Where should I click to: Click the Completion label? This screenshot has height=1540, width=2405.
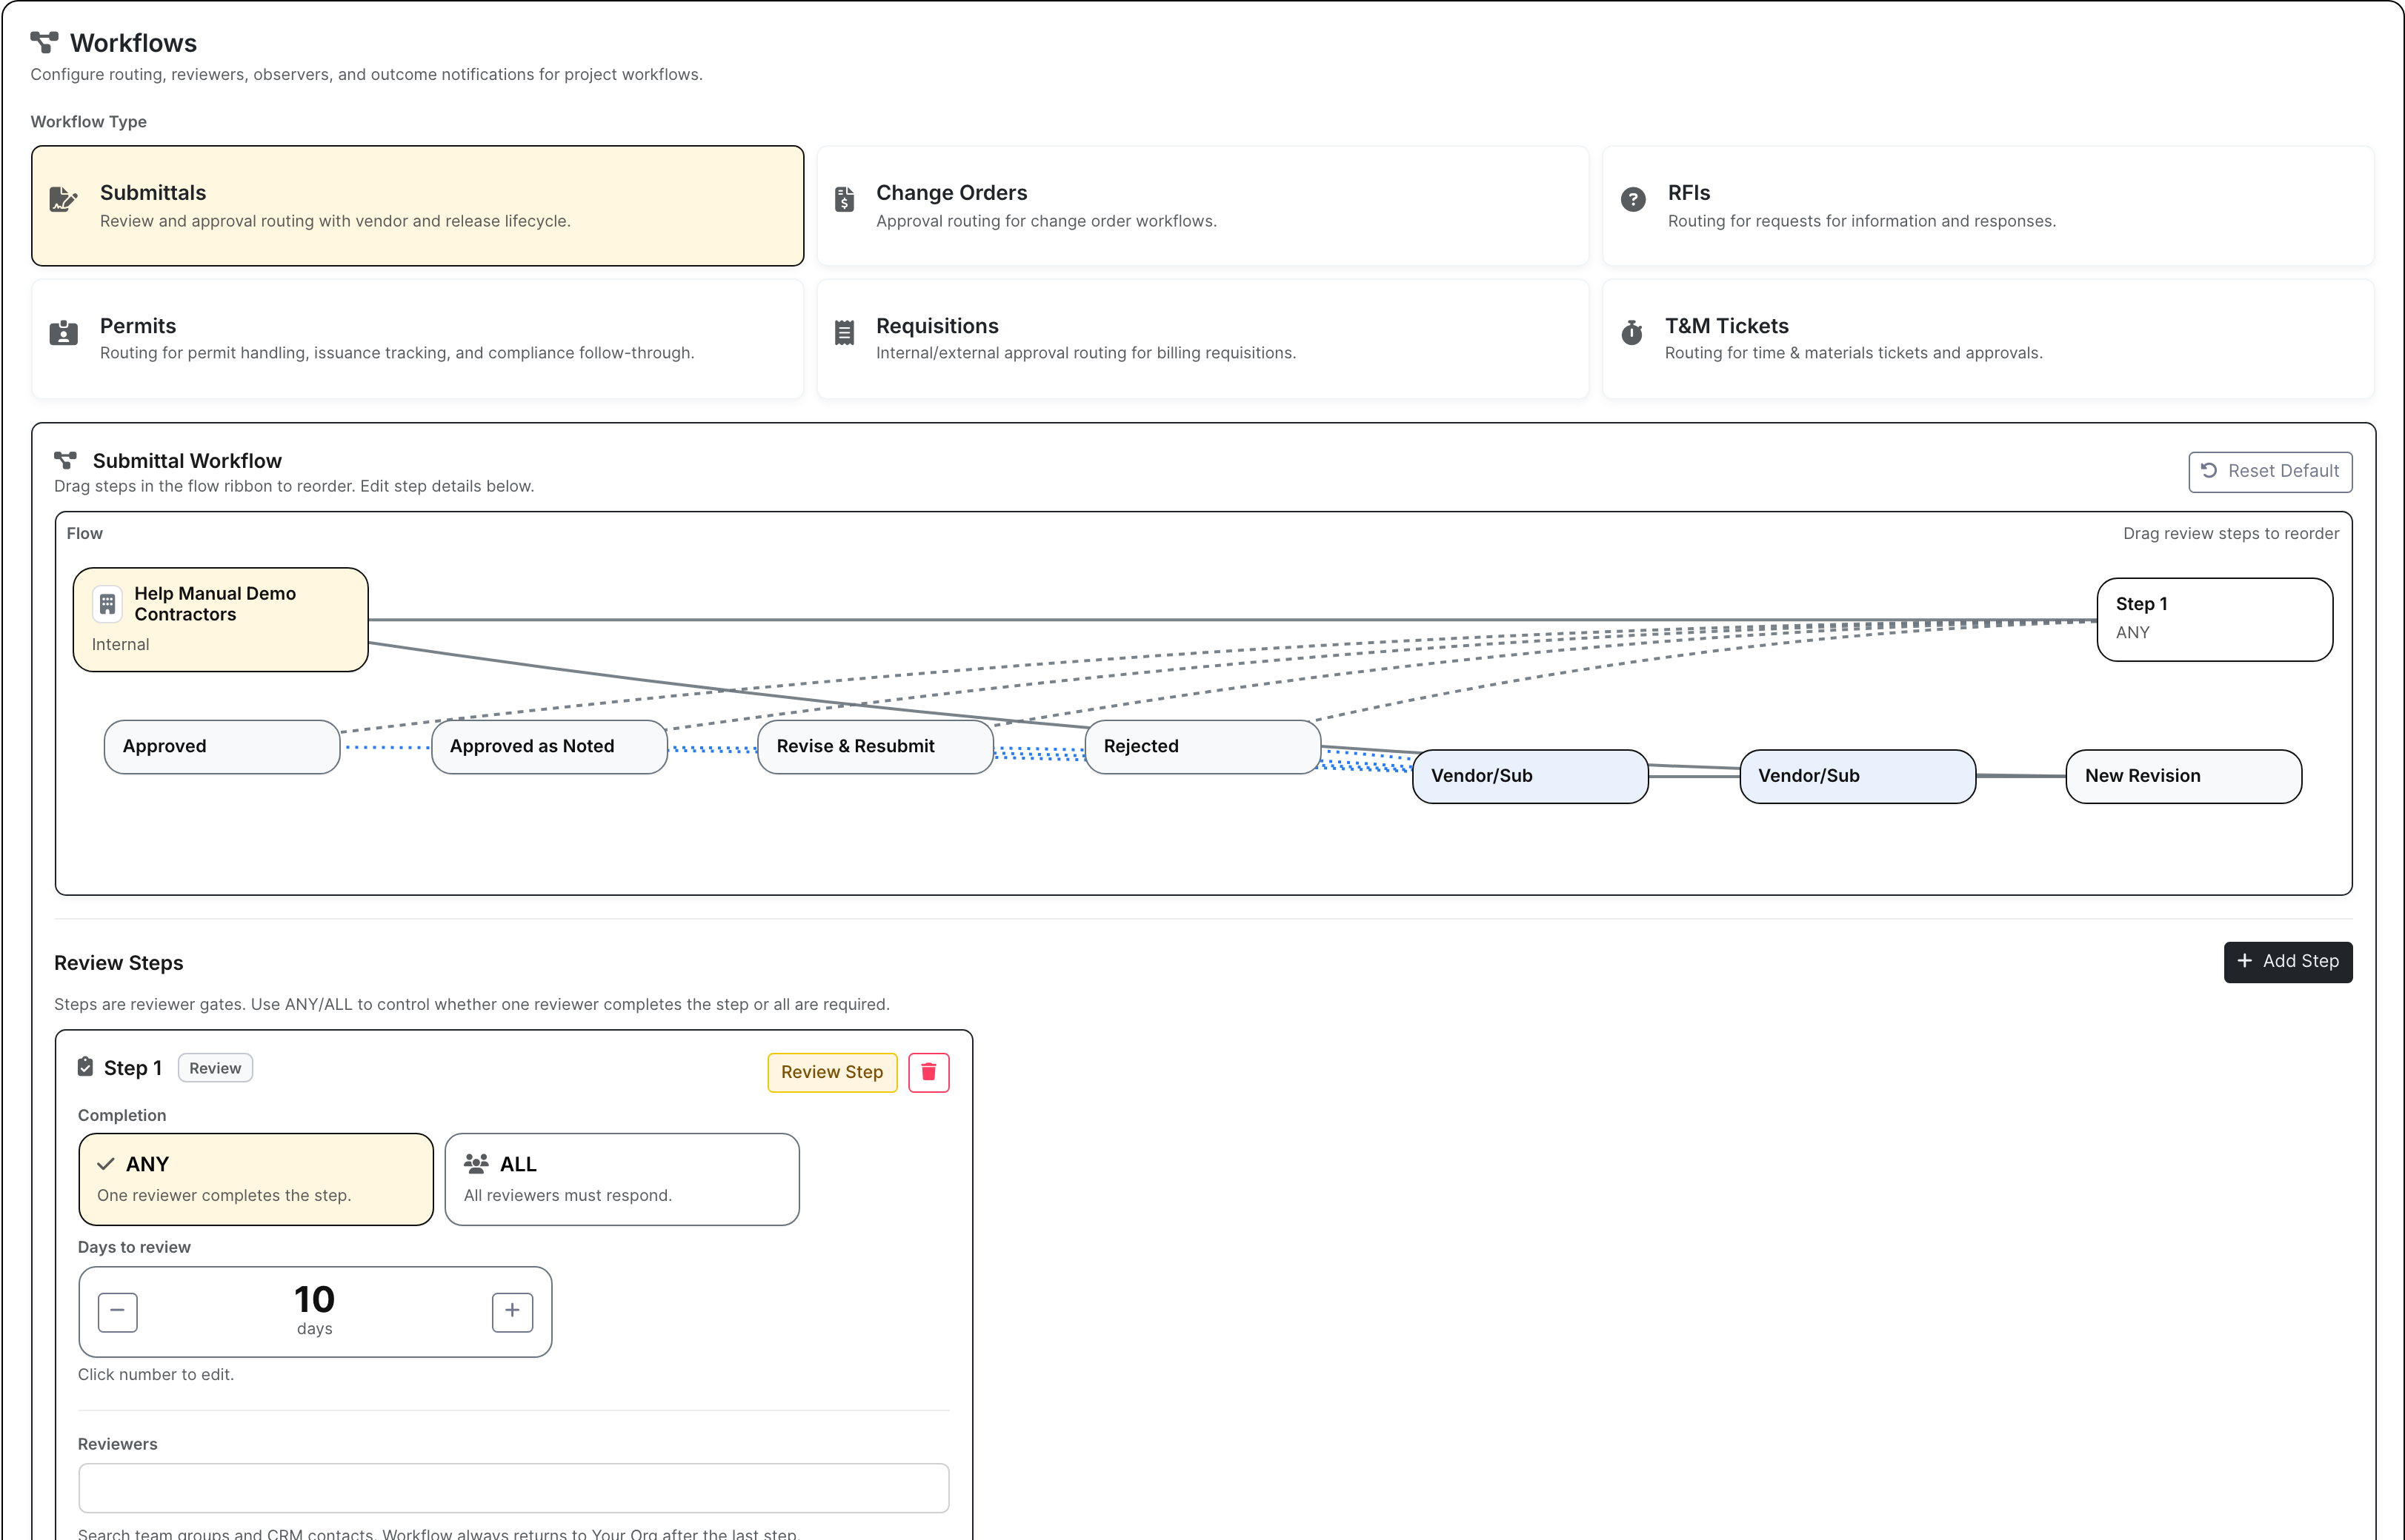pos(122,1115)
